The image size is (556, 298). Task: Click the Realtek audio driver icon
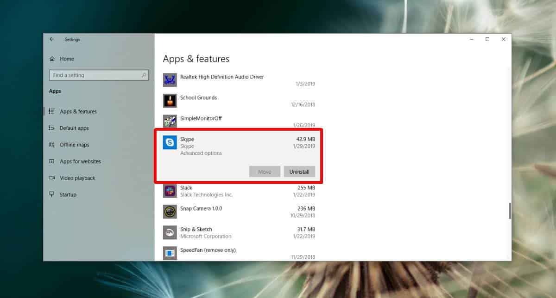coord(170,80)
